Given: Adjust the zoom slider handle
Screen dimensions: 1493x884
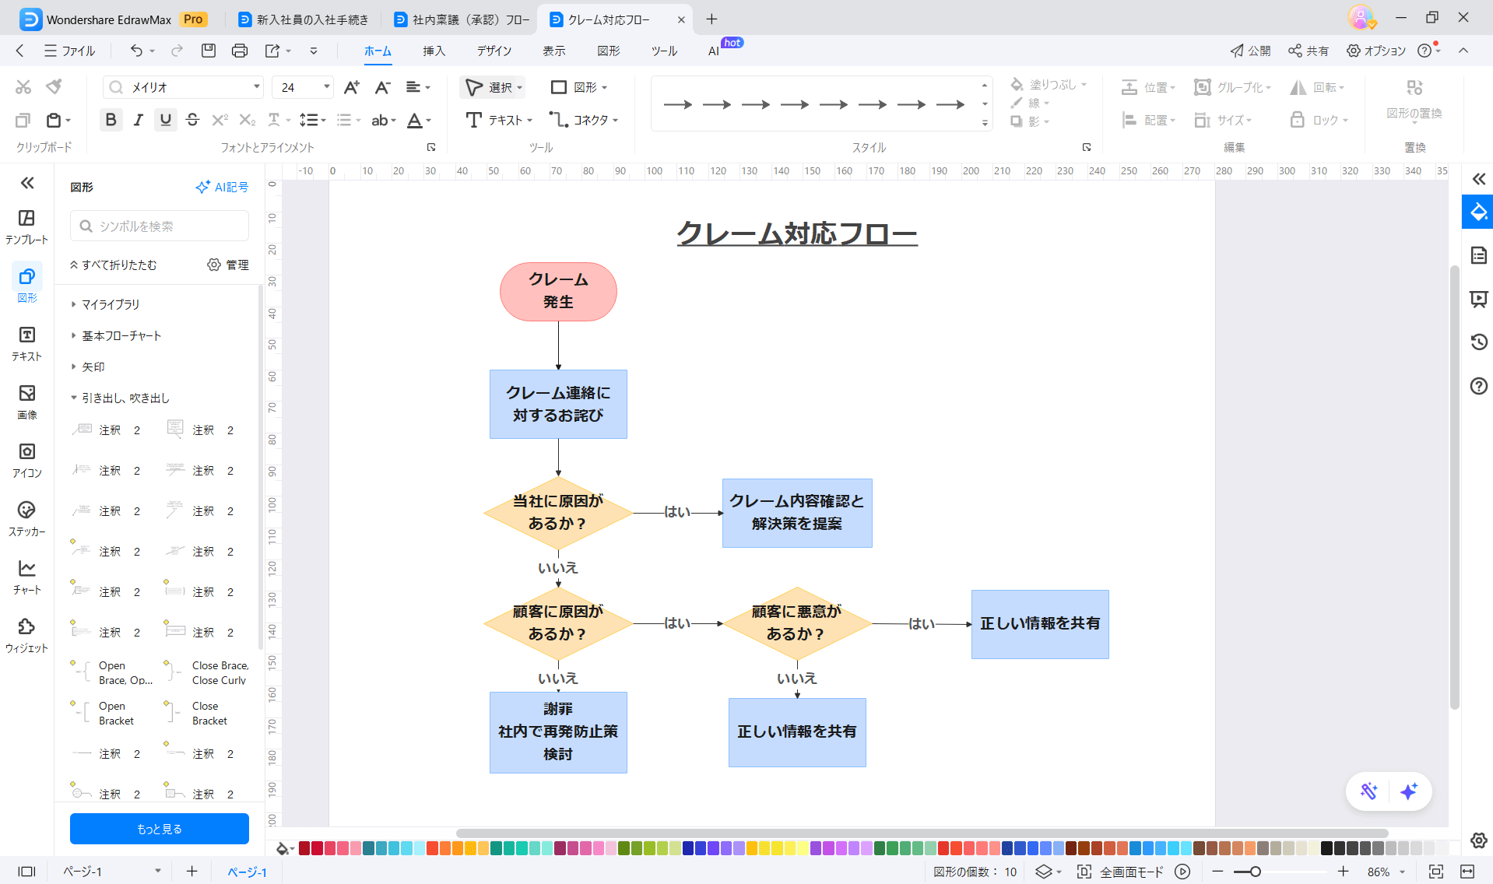Looking at the screenshot, I should [x=1255, y=872].
